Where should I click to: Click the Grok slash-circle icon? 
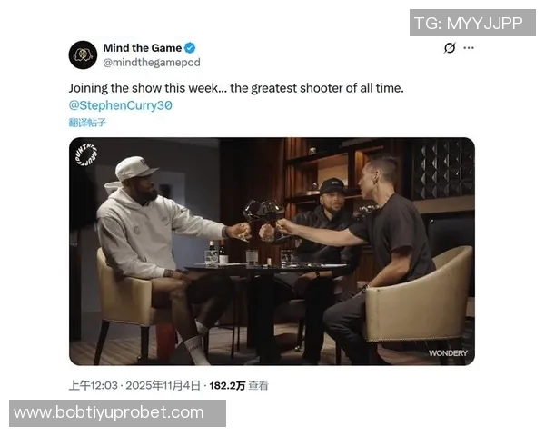point(450,48)
